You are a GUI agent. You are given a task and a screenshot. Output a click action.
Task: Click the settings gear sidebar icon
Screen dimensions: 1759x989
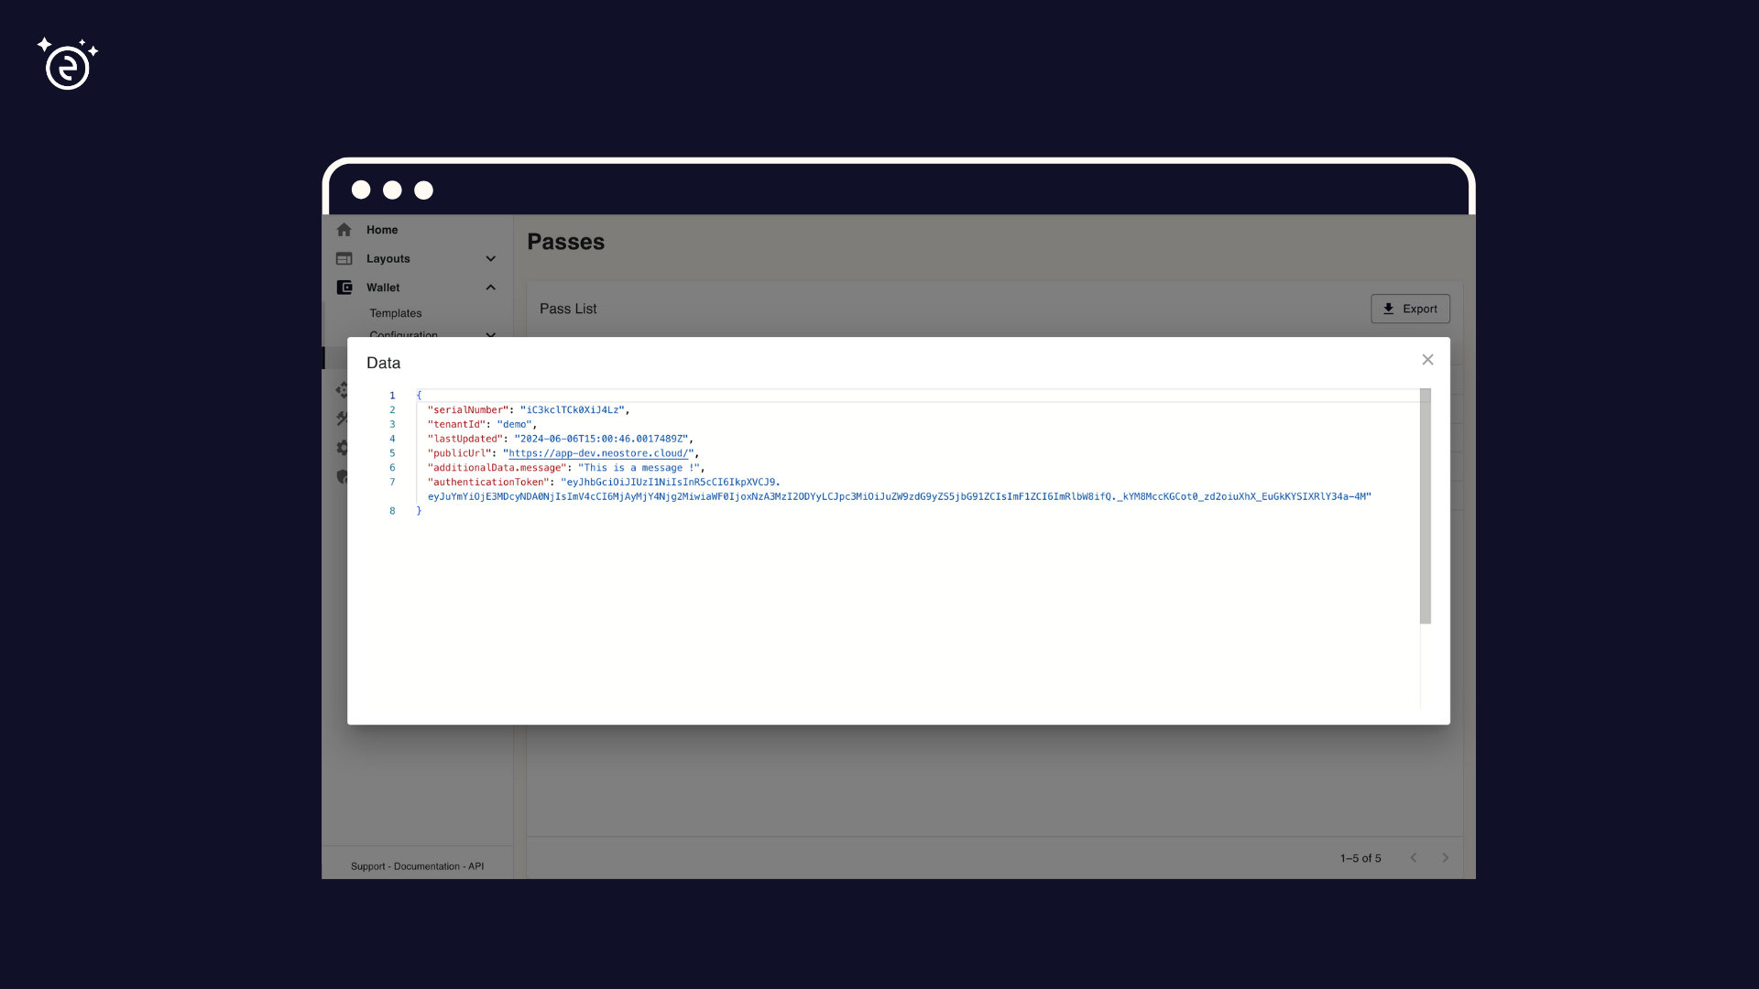point(342,448)
